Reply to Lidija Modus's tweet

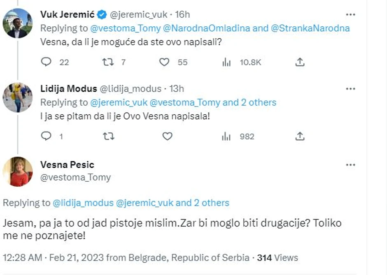47,136
